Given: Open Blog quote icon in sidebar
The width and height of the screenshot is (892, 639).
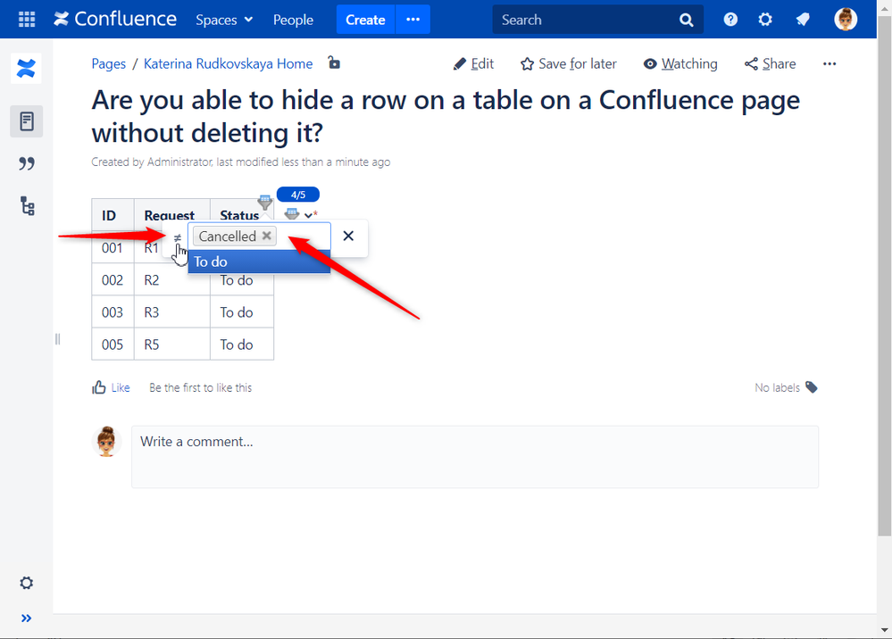Looking at the screenshot, I should [26, 163].
